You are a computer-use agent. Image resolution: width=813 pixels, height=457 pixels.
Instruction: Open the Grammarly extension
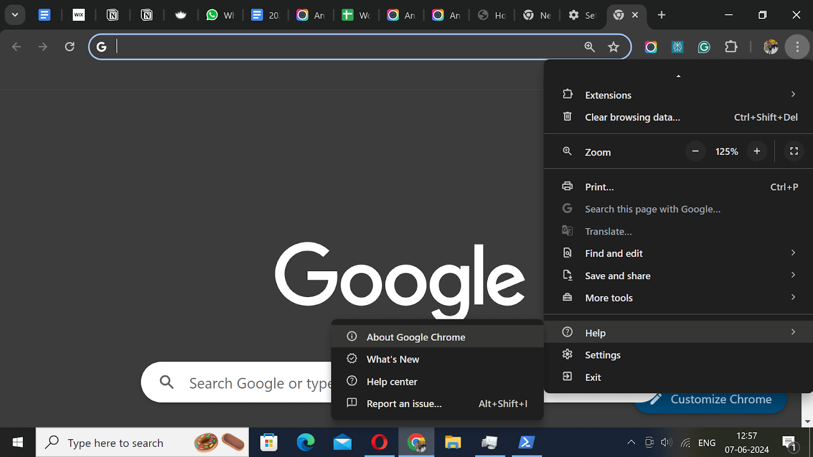point(704,47)
